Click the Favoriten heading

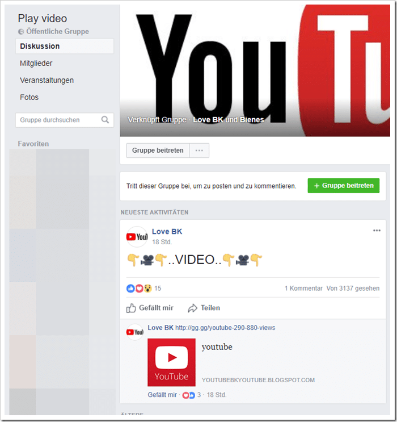coord(33,144)
